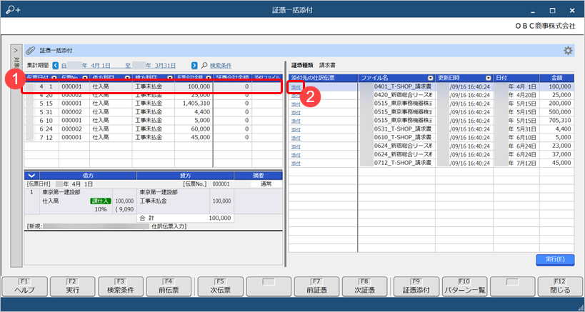Click date cell 6月10日 in file list
585x312 pixels.
[516, 138]
